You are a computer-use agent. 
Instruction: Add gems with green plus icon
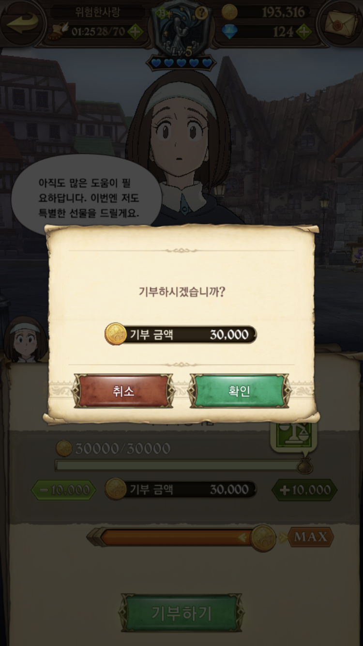pos(303,32)
